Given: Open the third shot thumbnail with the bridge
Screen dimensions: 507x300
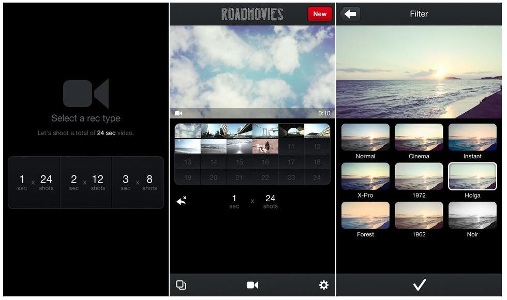Looking at the screenshot, I should pos(240,131).
